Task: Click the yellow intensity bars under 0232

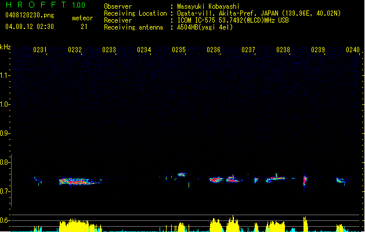Action: (80, 225)
